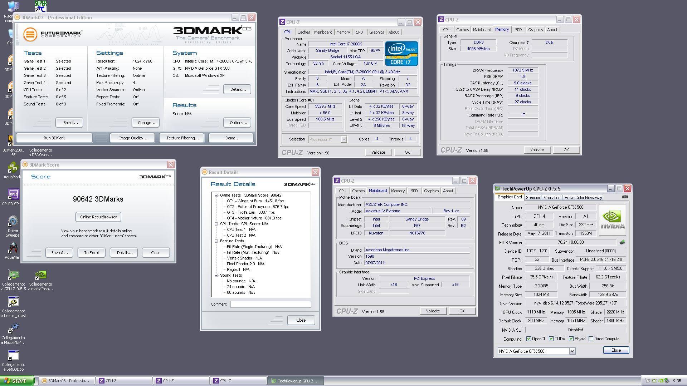The width and height of the screenshot is (687, 386).
Task: Click the Futuremark logo in 3DMark03
Action: pyautogui.click(x=53, y=34)
